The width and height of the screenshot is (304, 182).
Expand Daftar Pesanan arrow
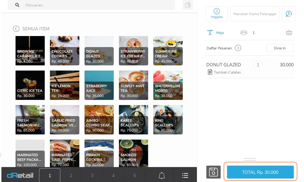238,48
